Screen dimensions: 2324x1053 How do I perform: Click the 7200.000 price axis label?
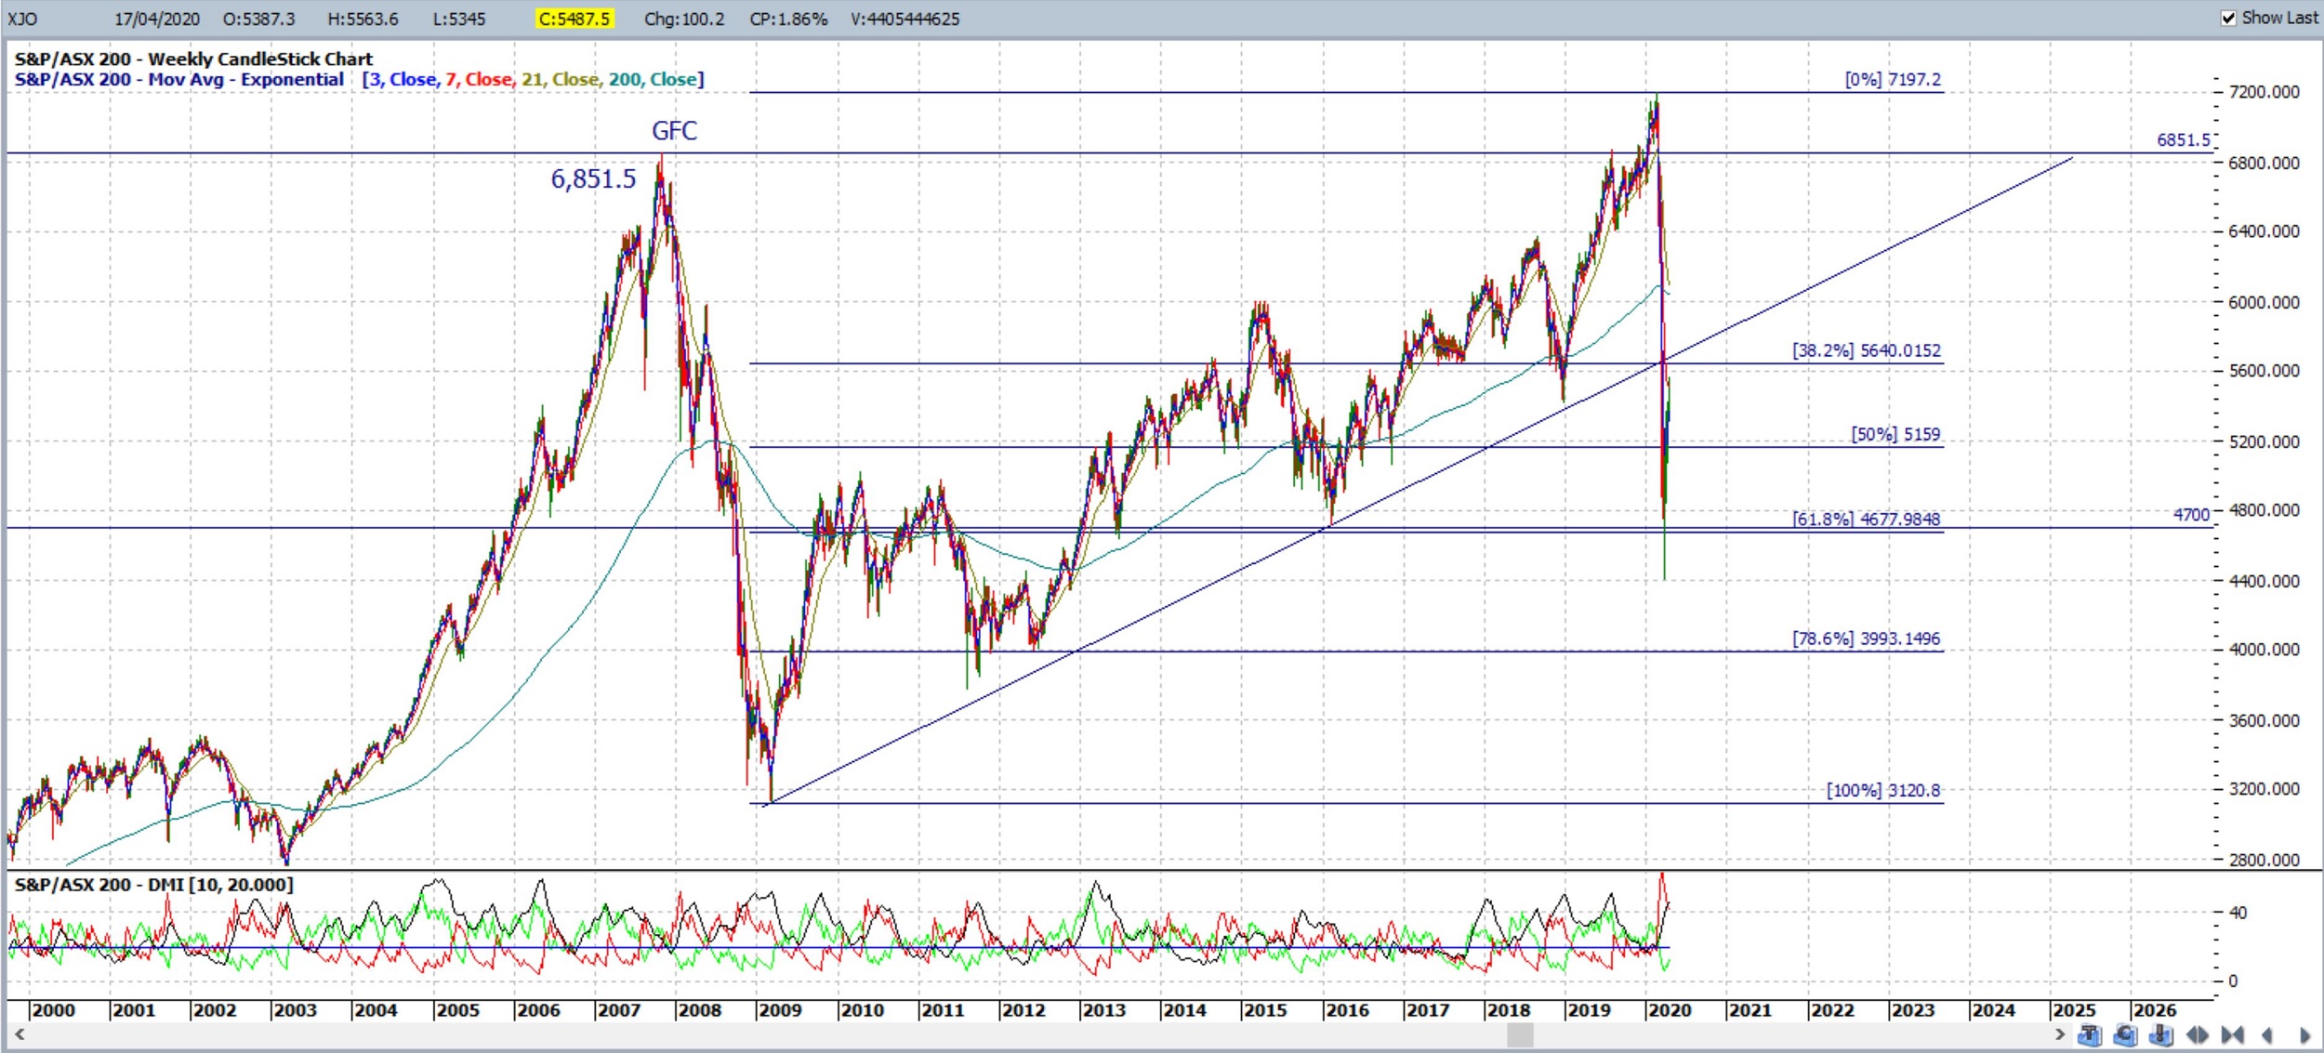(x=2264, y=92)
